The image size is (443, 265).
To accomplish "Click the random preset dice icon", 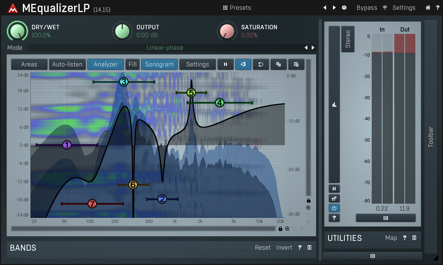I will tap(344, 8).
